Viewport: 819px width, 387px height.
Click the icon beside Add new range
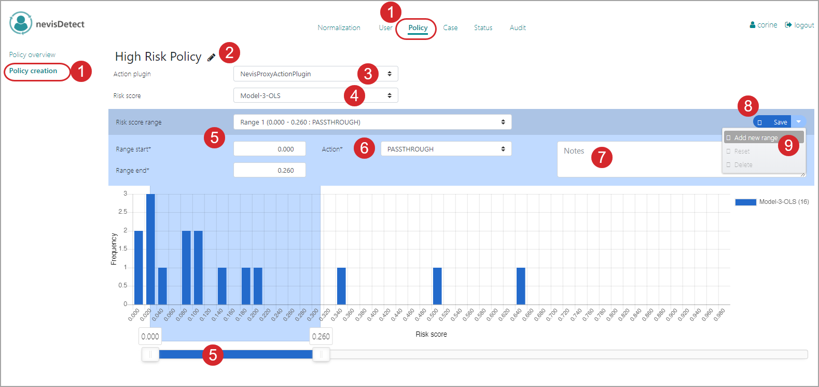click(729, 138)
